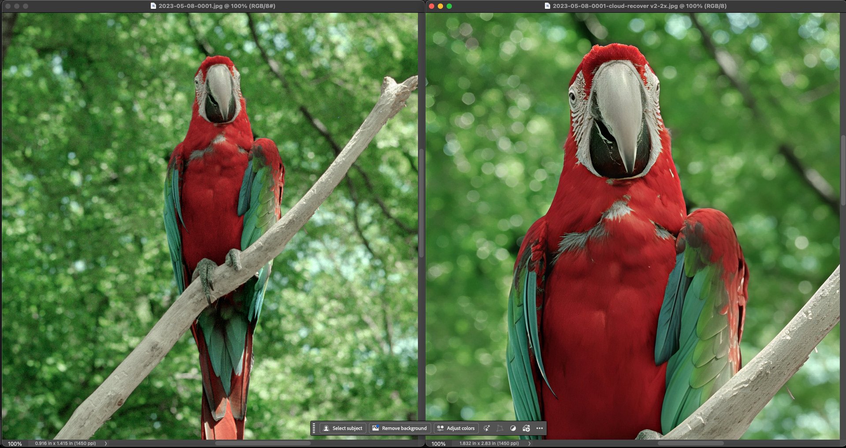846x448 pixels.
Task: Click the green zoom button on right window
Action: point(449,6)
